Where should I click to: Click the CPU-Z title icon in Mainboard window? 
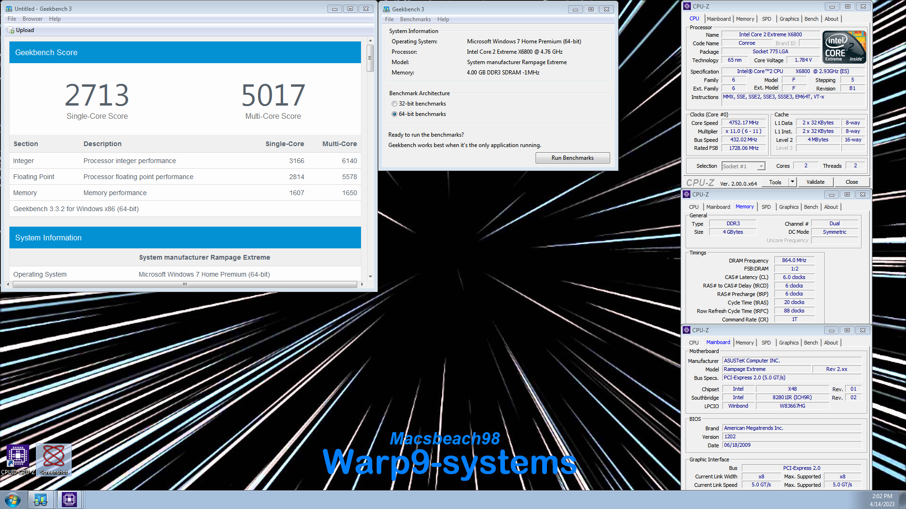[687, 330]
